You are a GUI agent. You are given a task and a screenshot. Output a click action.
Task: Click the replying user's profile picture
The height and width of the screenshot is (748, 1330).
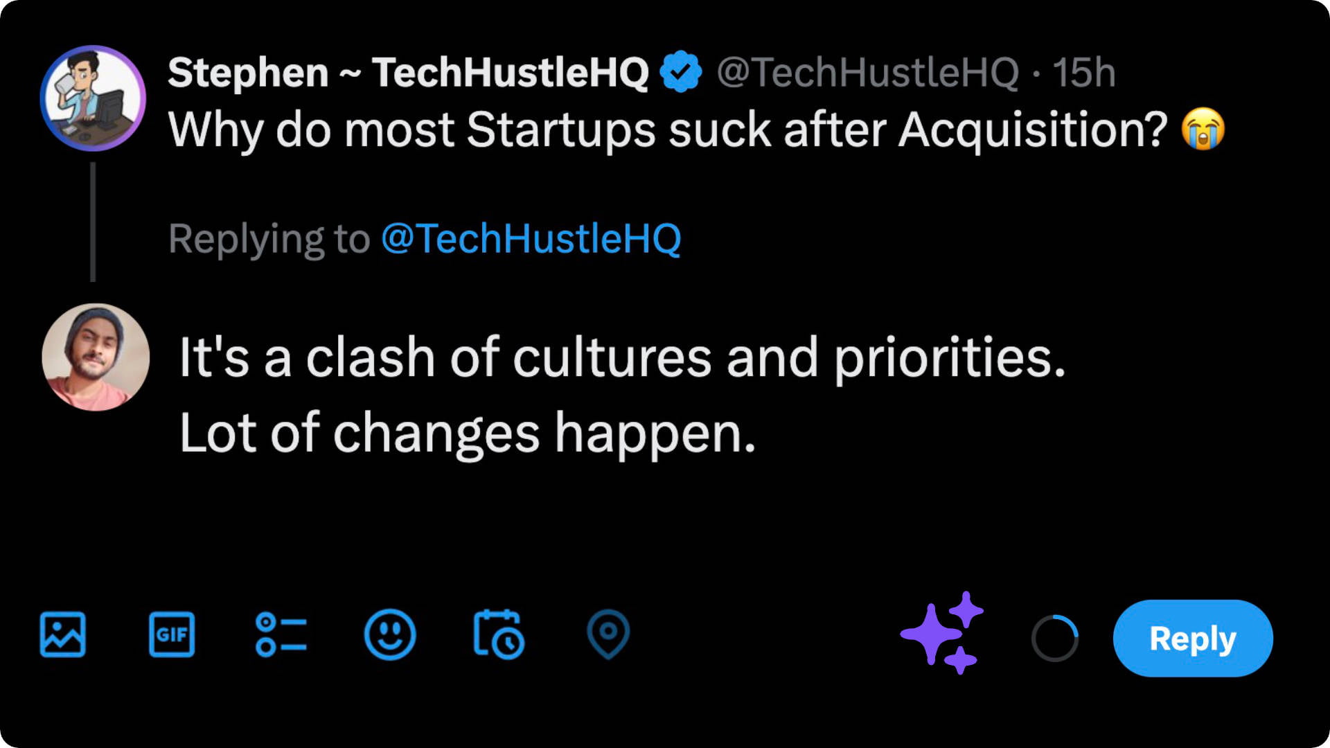coord(95,356)
